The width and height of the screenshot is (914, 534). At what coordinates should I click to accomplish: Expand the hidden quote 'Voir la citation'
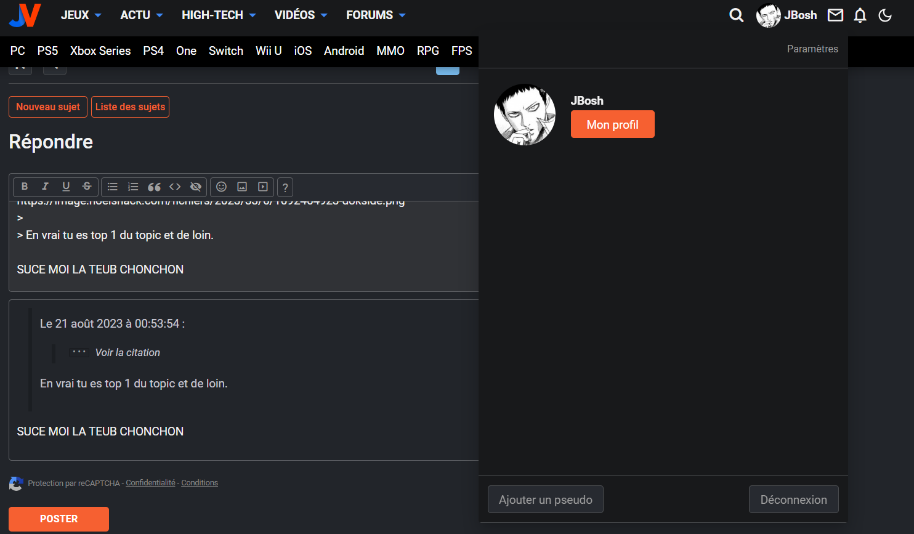pyautogui.click(x=127, y=352)
